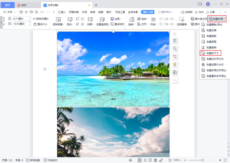The image size is (230, 163).
Task: Toggle 拼写检查 in status bar
Action: point(33,160)
